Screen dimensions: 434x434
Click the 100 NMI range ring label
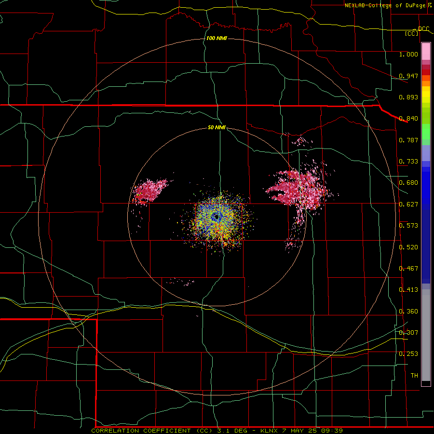[x=217, y=38]
